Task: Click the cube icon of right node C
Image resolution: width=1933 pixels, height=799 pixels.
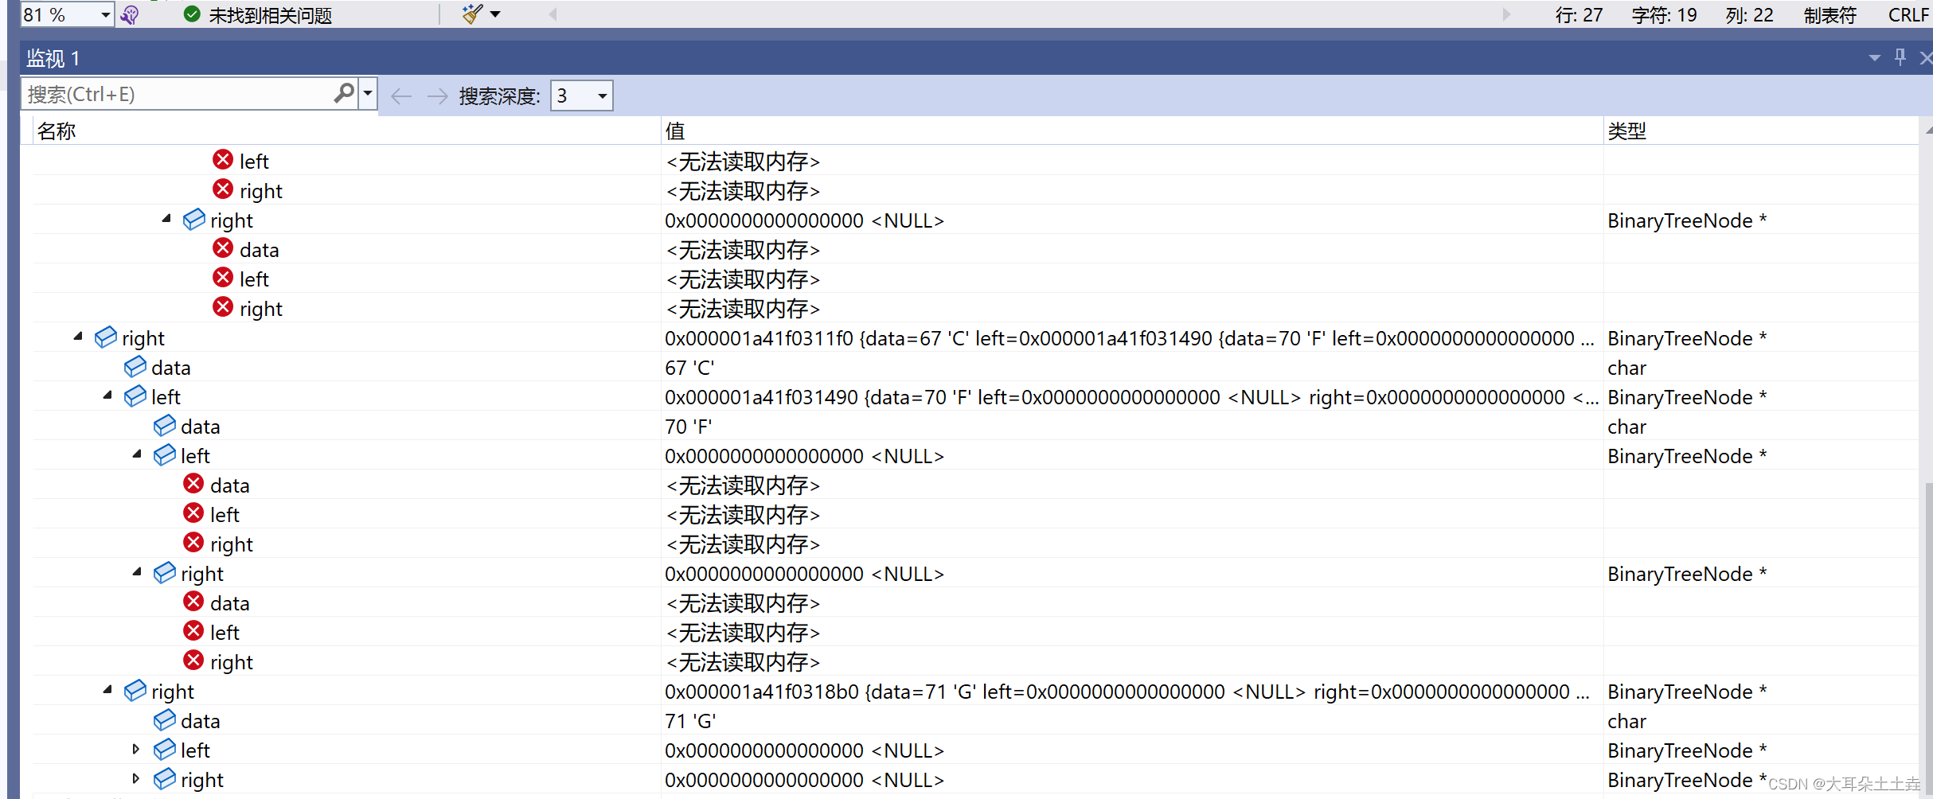Action: click(x=106, y=337)
